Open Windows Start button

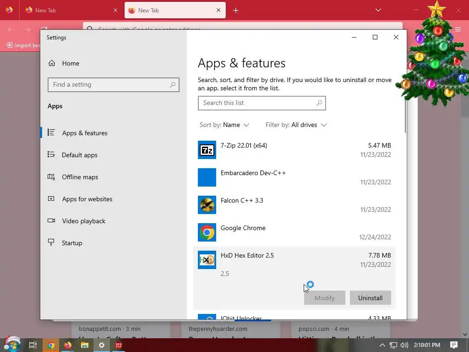(12, 345)
